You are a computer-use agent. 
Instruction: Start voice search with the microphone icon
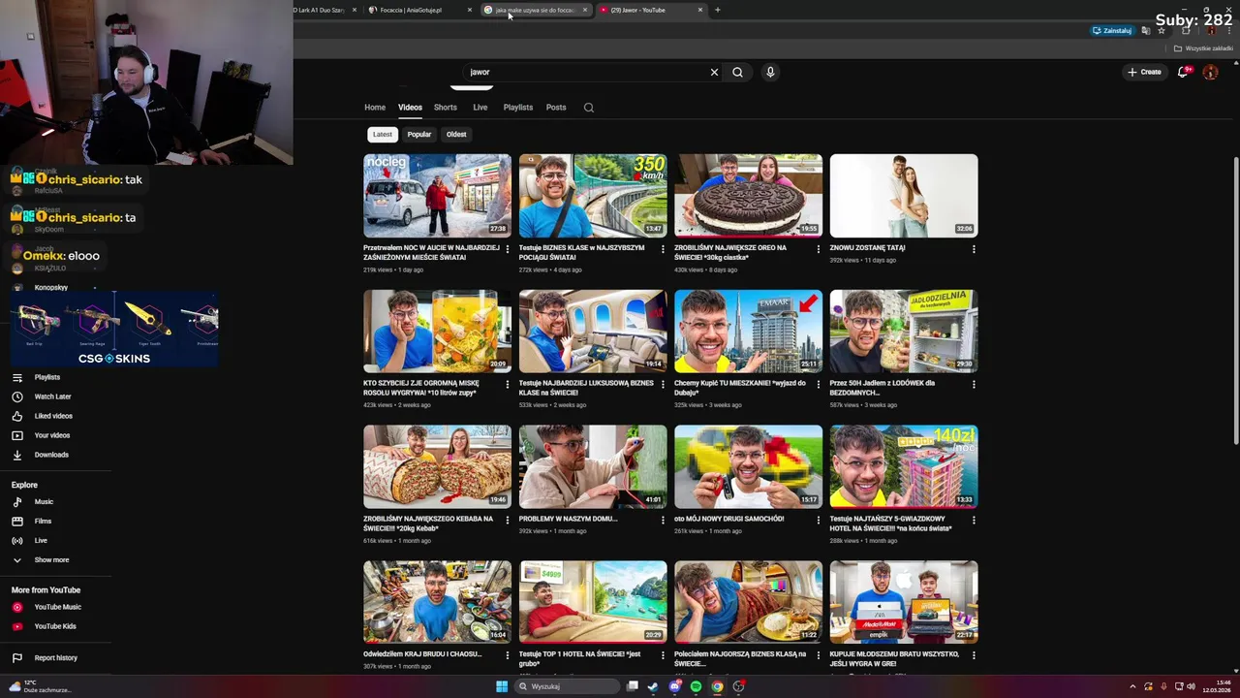770,72
